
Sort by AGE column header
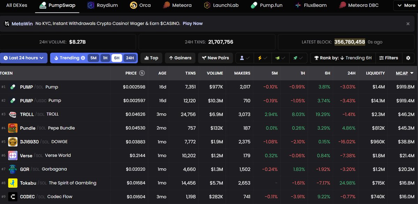[x=162, y=73]
